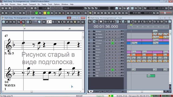
Task: Expand the Strings track folder
Action: pyautogui.click(x=89, y=31)
